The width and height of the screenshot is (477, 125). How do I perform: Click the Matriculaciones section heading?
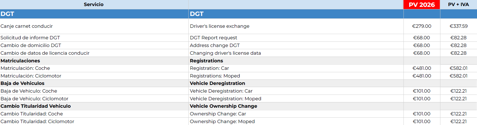pyautogui.click(x=20, y=61)
